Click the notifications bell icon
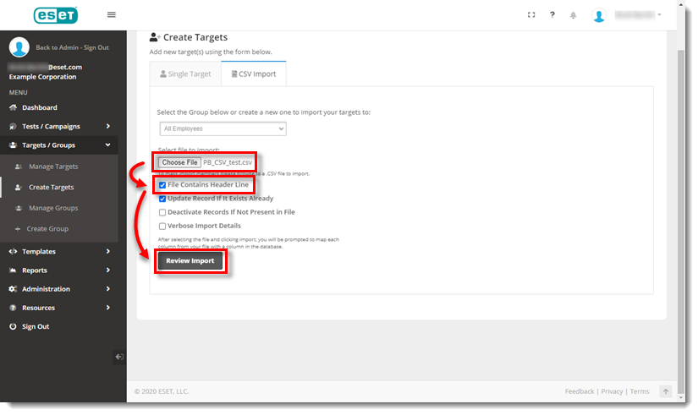698x415 pixels. [x=574, y=15]
